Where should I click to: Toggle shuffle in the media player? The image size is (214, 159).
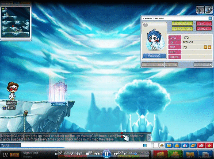click(72, 154)
